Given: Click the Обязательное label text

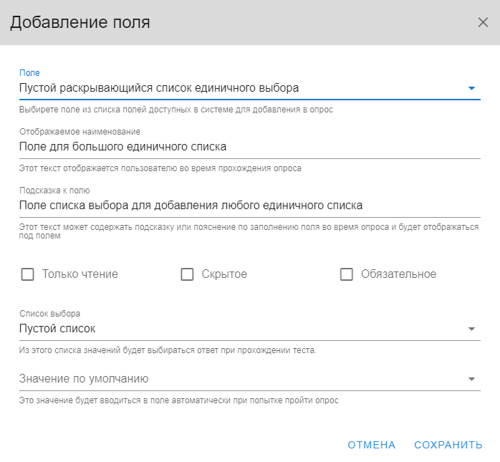Looking at the screenshot, I should 398,274.
